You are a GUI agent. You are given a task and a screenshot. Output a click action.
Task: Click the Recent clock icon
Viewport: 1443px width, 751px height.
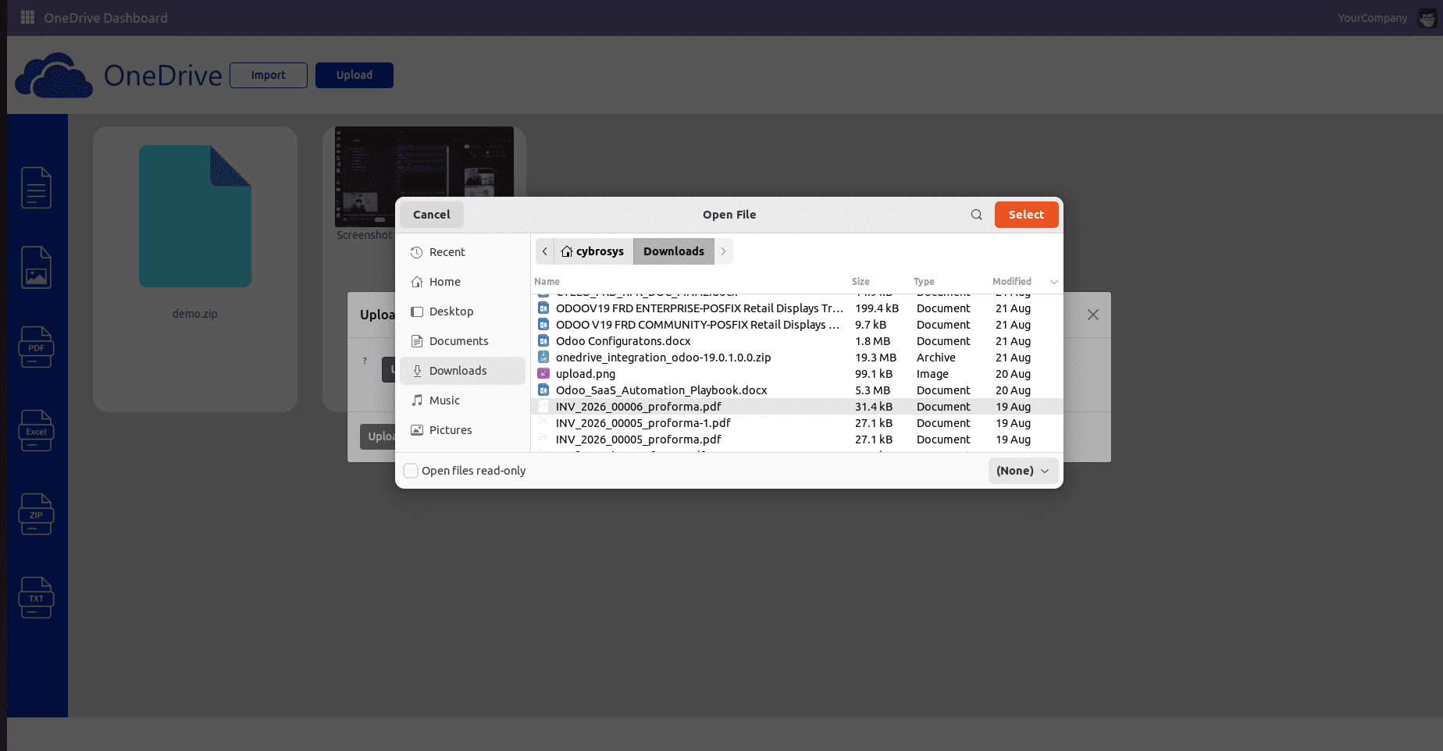[417, 252]
